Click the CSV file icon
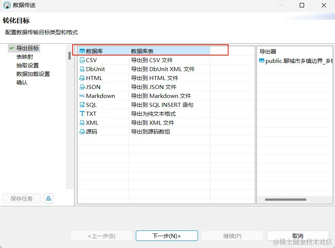This screenshot has width=335, height=248. [82, 60]
